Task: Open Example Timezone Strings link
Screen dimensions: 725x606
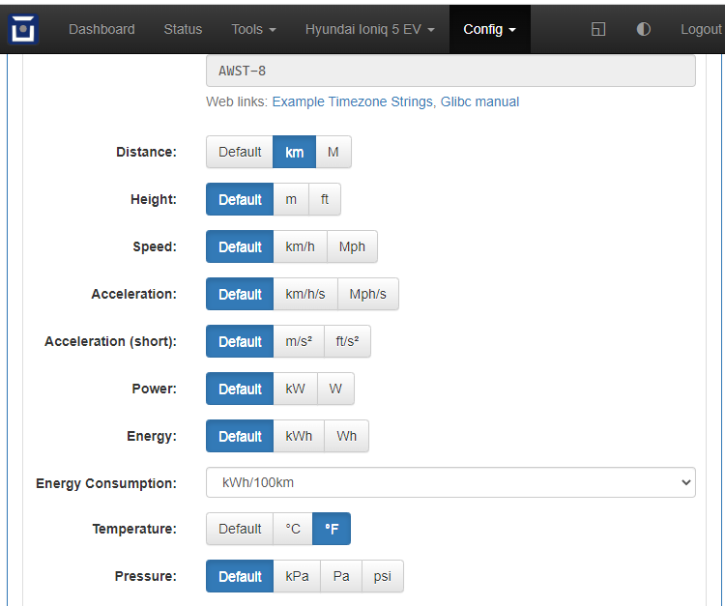Action: (352, 101)
